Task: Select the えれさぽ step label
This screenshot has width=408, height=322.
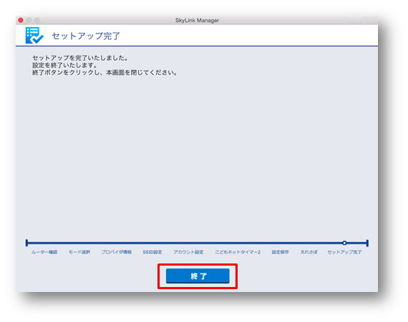Action: point(309,252)
